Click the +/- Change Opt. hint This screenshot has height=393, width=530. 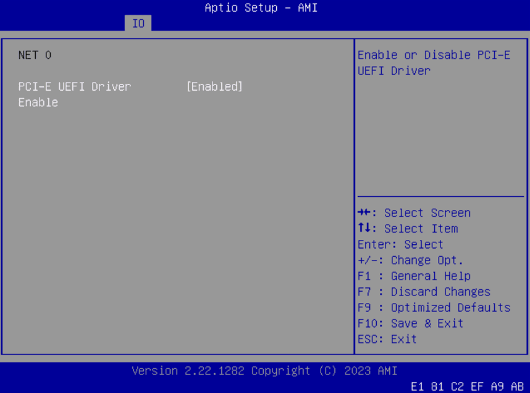(410, 260)
